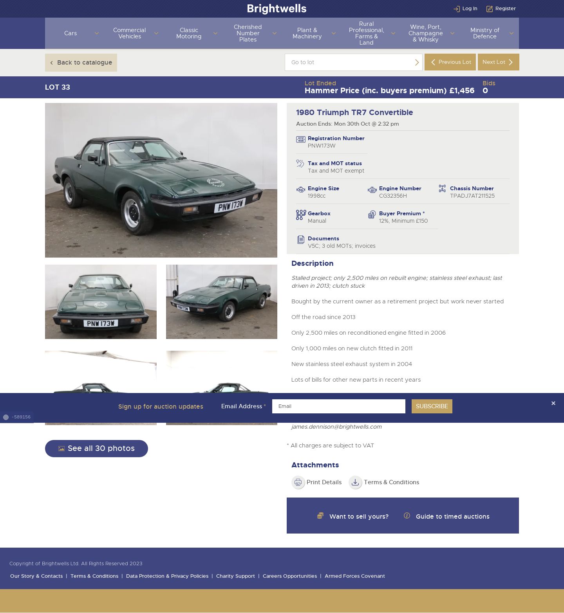This screenshot has height=613, width=564.
Task: Close the auction updates signup banner
Action: point(553,403)
